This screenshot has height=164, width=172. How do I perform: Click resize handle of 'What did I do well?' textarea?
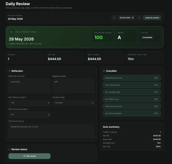(x=50, y=92)
